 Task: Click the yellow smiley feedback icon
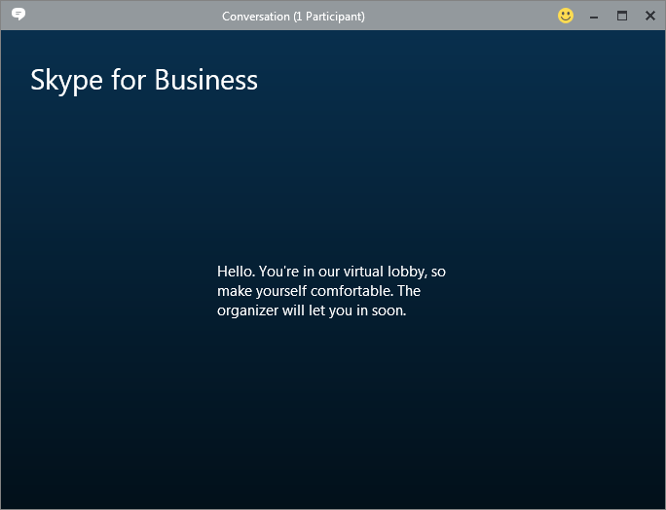point(566,17)
